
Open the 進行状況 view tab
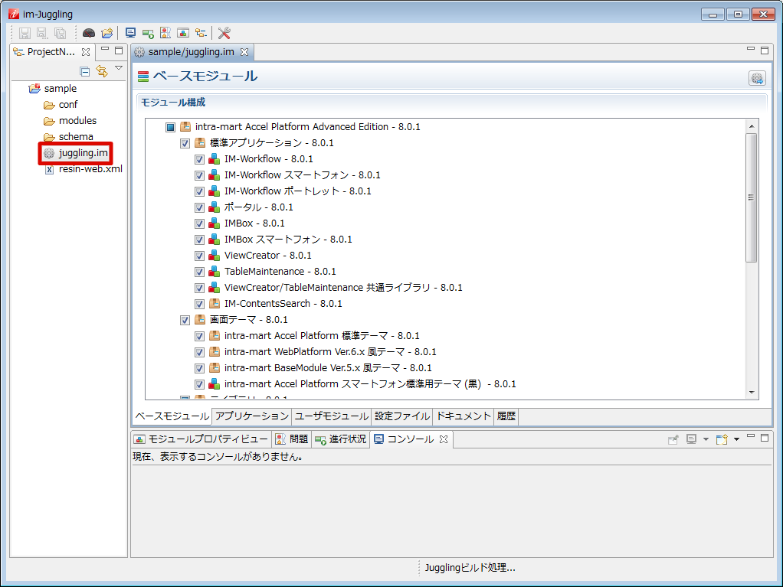click(341, 439)
